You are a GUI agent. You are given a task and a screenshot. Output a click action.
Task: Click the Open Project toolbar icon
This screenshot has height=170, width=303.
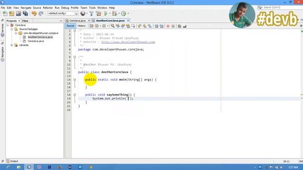click(18, 14)
